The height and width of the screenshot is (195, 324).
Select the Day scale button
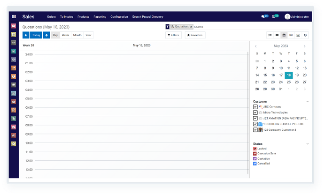[x=55, y=35]
